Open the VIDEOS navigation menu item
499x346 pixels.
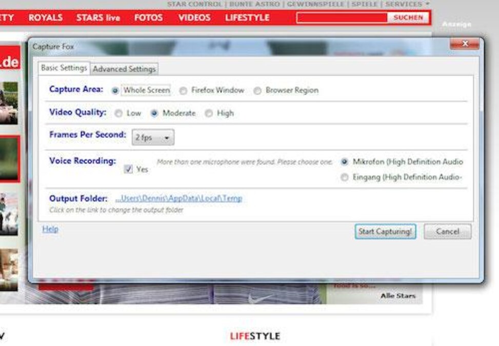point(194,17)
